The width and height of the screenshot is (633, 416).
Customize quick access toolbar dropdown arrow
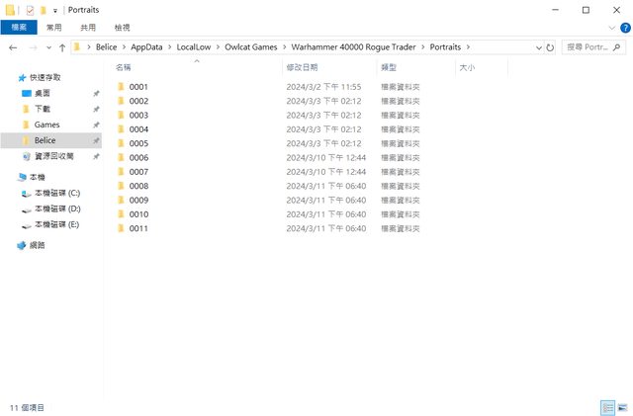point(55,10)
